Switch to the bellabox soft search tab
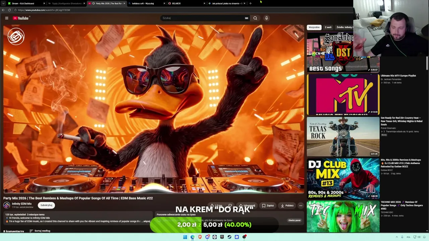This screenshot has height=241, width=429. tap(146, 3)
